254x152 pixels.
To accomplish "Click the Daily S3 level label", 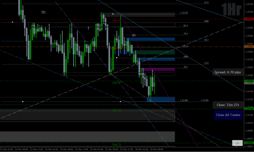I will tap(117, 145).
